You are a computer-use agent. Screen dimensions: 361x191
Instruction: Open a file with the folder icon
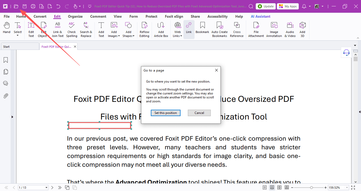(x=16, y=6)
